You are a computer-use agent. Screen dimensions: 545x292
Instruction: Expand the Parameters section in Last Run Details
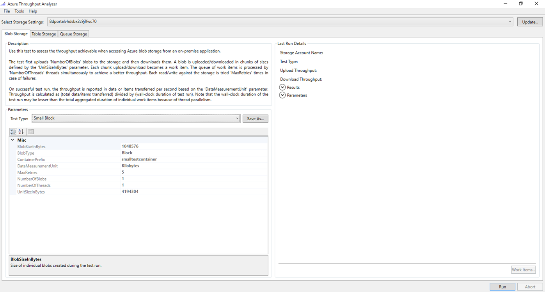[282, 95]
